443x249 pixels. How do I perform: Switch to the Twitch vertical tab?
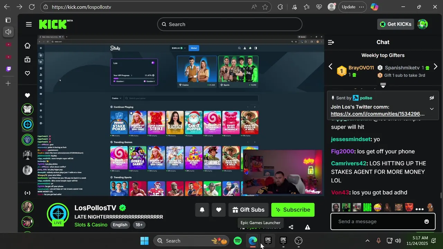[8, 69]
